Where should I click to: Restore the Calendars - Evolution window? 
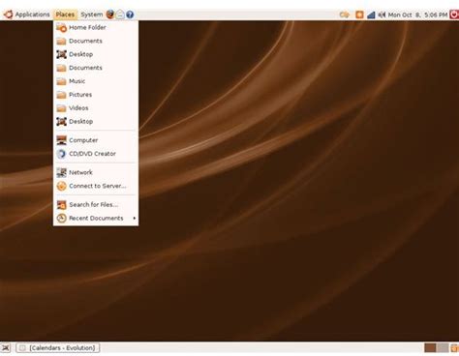coord(58,348)
